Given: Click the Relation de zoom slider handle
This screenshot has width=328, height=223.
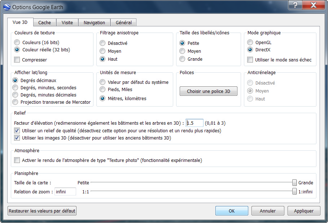Looking at the screenshot, I should 294,191.
